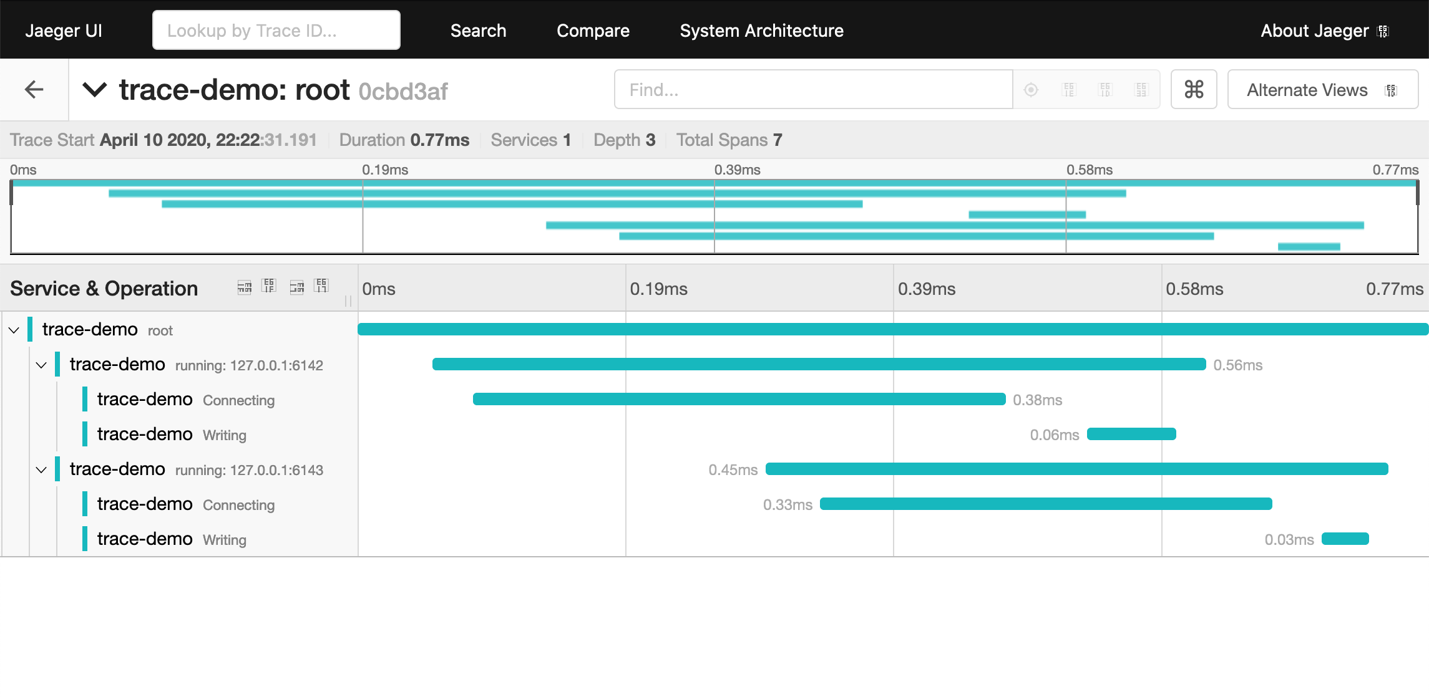Viewport: 1429px width, 697px height.
Task: Click the first icon in the Service & Operation header
Action: click(244, 287)
